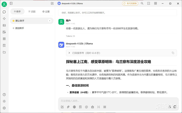Open the image painting sidebar icon
Viewport: 182px width, 113px height.
click(4, 25)
